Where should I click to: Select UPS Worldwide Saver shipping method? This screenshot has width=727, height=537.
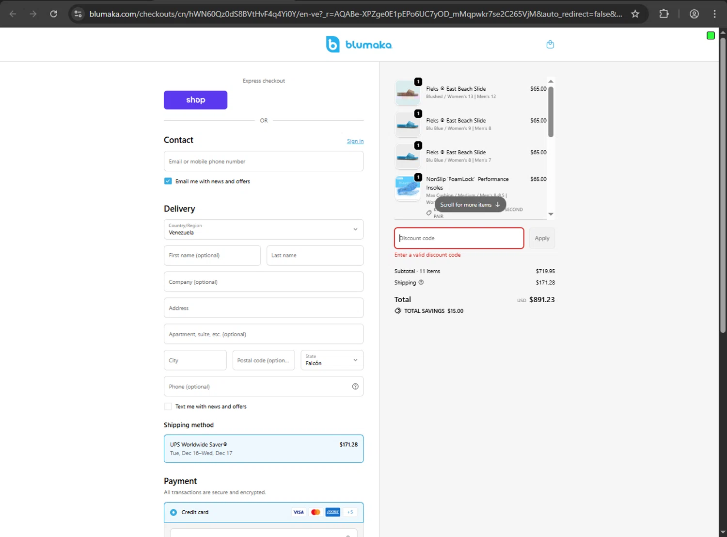(264, 449)
